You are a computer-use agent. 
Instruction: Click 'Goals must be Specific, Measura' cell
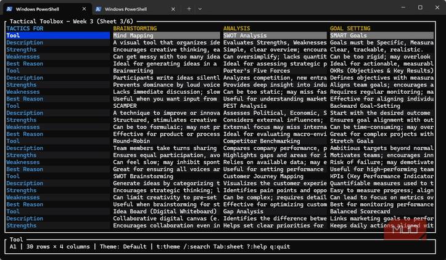pyautogui.click(x=382, y=43)
